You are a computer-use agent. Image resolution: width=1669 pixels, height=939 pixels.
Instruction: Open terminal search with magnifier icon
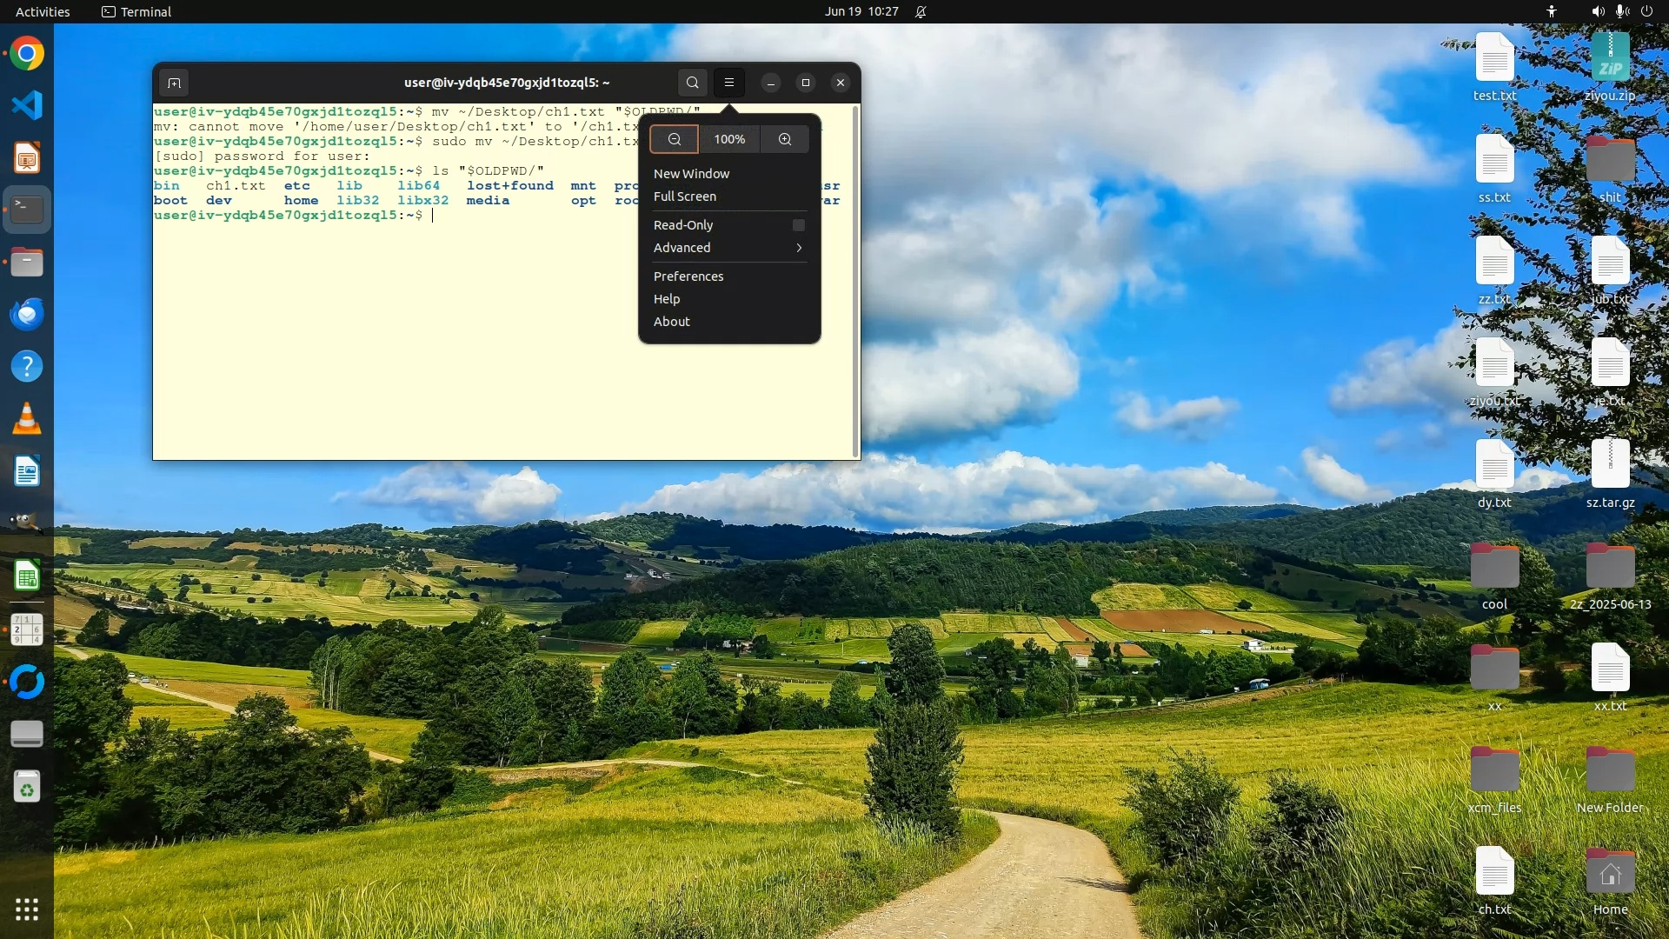pos(692,83)
